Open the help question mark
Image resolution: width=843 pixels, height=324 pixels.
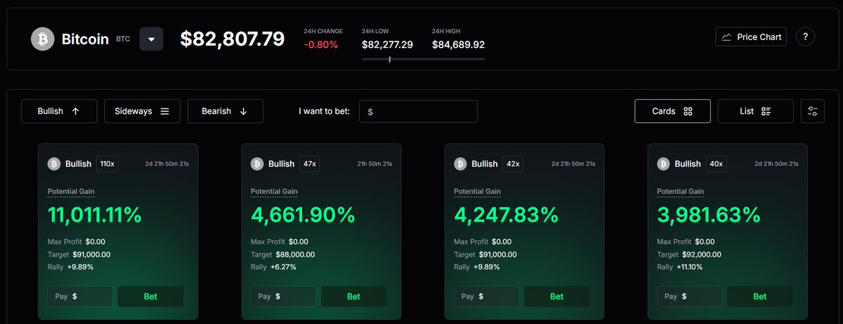[806, 37]
